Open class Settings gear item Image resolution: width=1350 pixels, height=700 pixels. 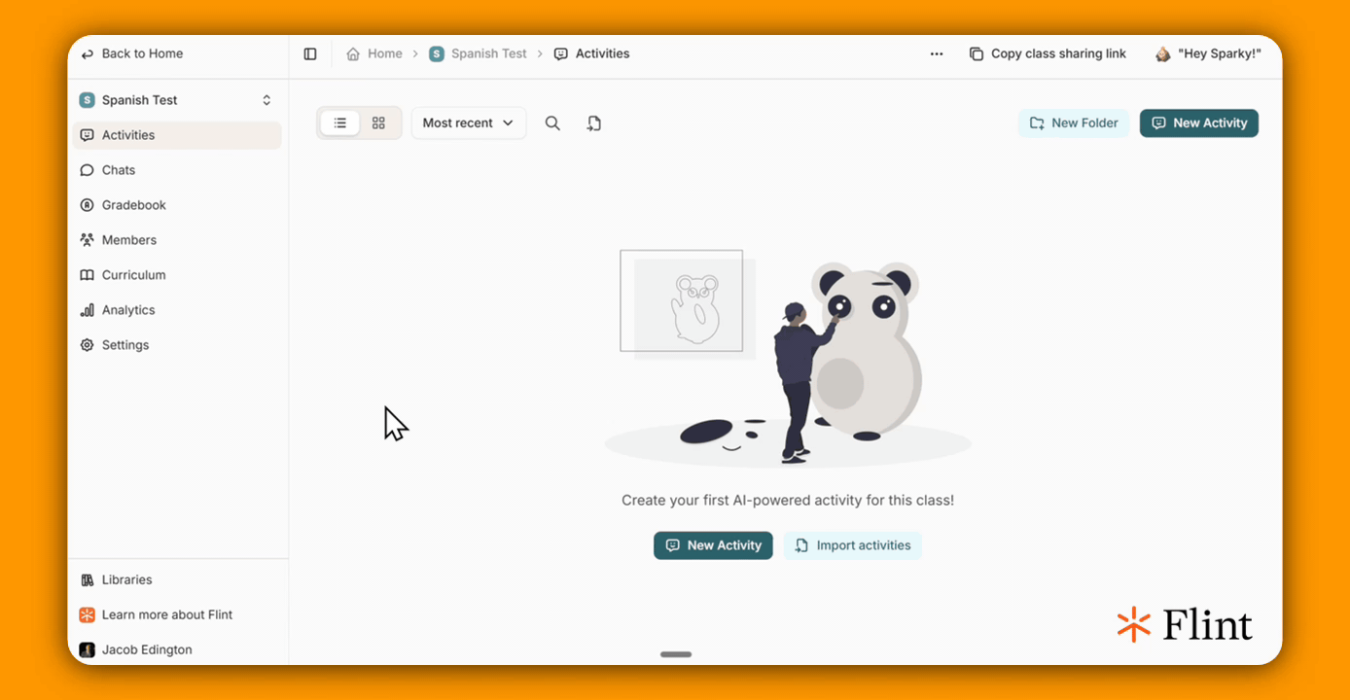point(177,345)
